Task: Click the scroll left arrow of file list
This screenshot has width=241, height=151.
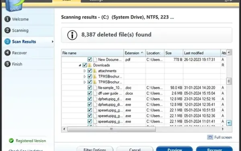Action: pyautogui.click(x=64, y=129)
